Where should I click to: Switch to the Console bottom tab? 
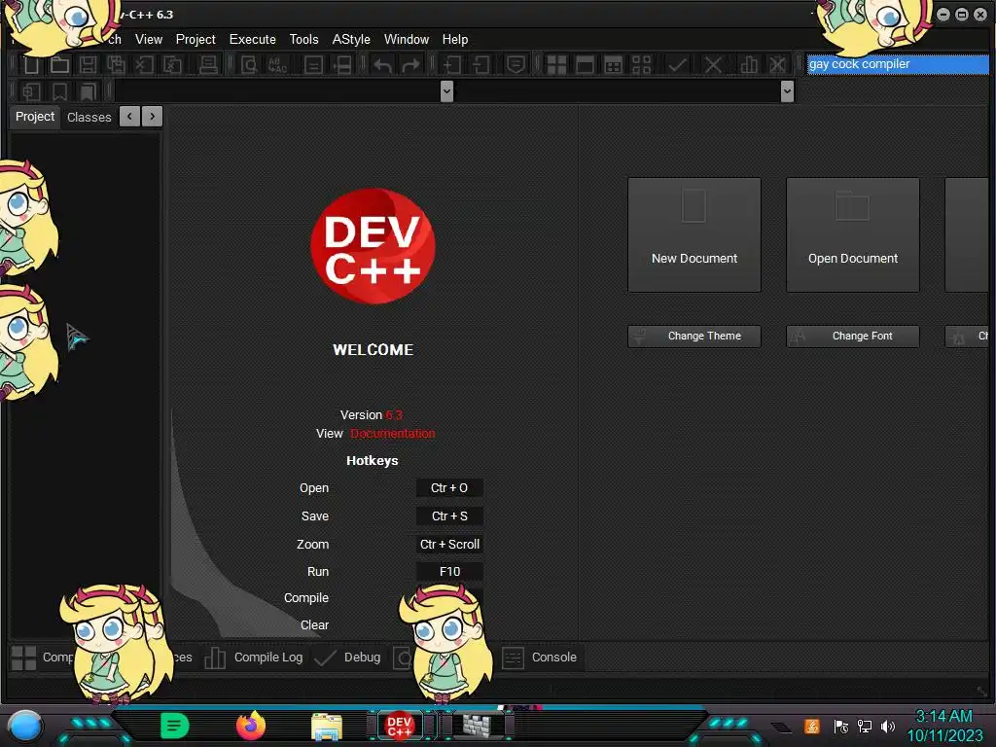point(541,658)
